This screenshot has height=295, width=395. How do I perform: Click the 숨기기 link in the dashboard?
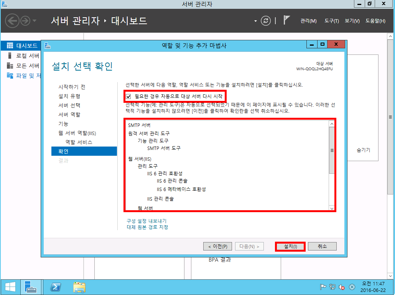(x=363, y=150)
